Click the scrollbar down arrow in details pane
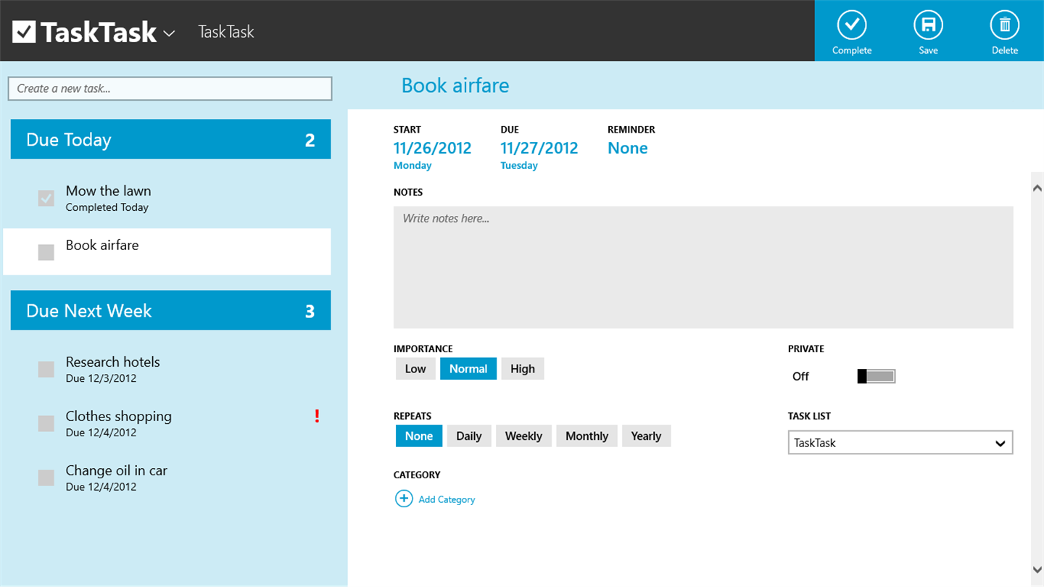Image resolution: width=1044 pixels, height=587 pixels. (1037, 570)
